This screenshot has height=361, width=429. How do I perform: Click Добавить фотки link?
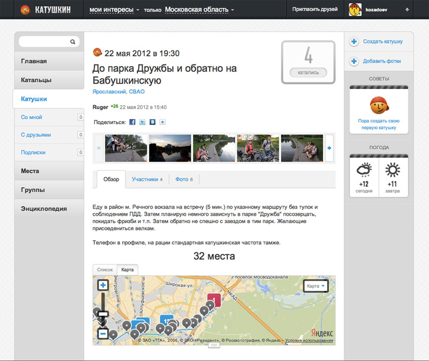(382, 61)
